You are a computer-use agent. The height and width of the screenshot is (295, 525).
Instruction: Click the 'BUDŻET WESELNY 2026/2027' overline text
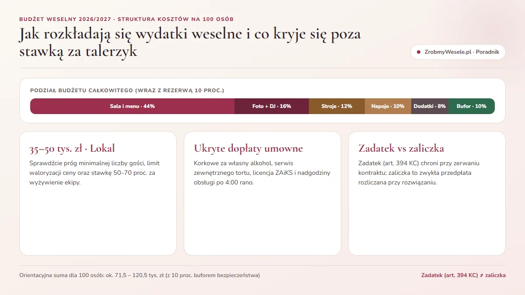[126, 19]
